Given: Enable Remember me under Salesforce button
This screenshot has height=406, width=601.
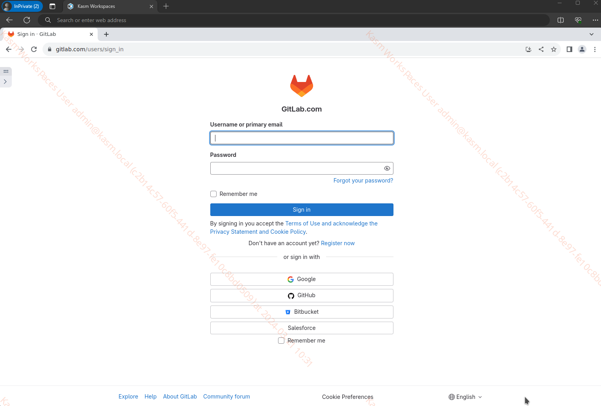Looking at the screenshot, I should click(281, 341).
